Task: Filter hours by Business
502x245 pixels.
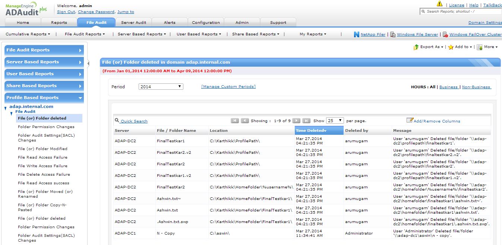Action: pos(448,87)
